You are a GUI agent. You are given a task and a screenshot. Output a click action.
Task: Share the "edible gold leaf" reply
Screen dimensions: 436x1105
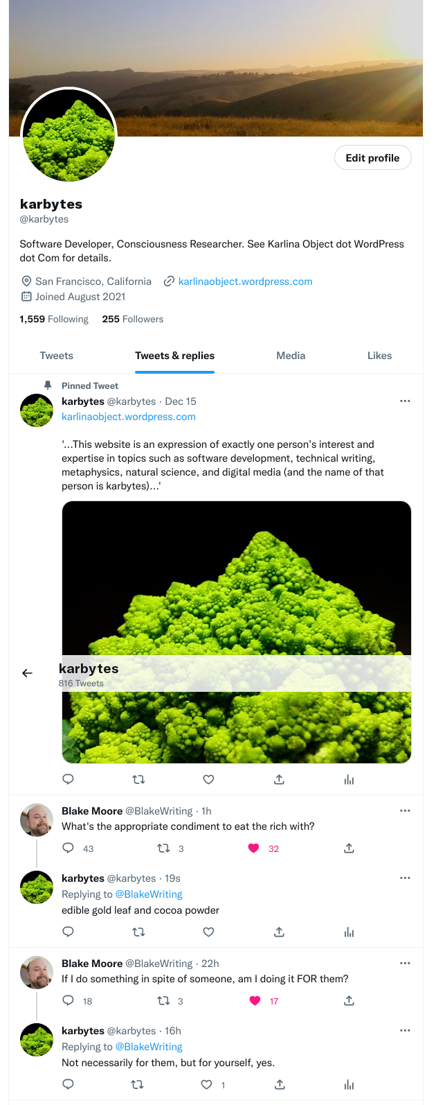[x=279, y=932]
